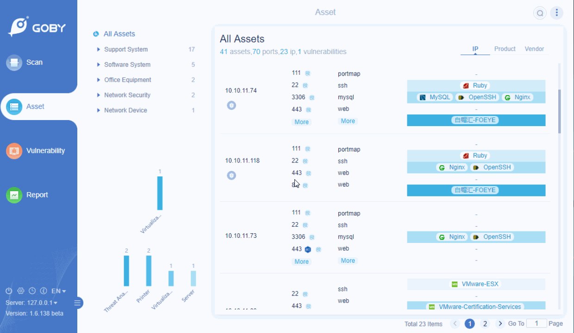574x333 pixels.
Task: Expand the Network Security category
Action: 99,95
